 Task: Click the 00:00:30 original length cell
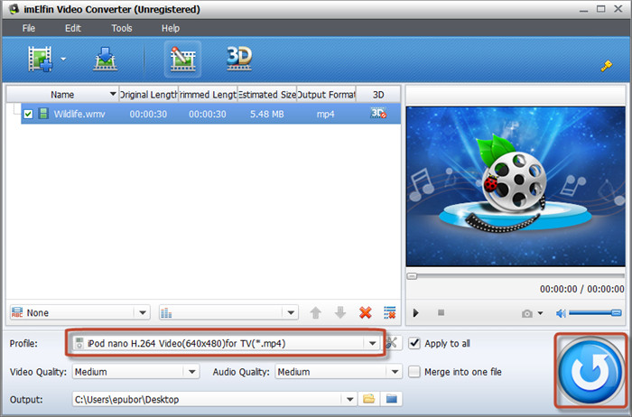pos(148,114)
